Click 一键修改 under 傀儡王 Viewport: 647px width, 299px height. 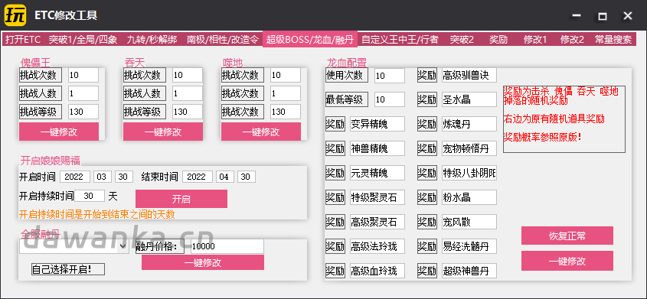click(59, 132)
